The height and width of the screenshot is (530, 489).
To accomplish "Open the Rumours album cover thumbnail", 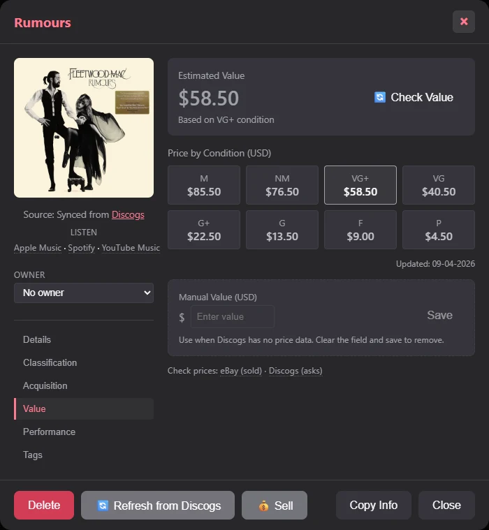I will click(x=84, y=128).
